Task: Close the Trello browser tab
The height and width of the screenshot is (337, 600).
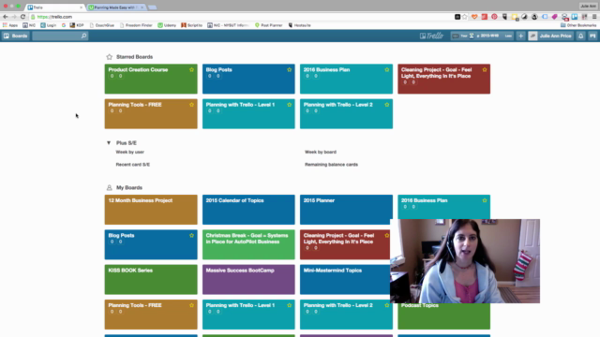Action: click(x=82, y=7)
